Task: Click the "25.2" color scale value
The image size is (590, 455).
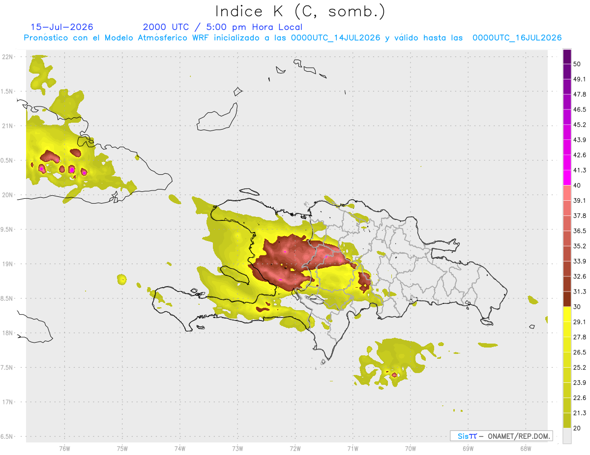Action: pos(580,368)
